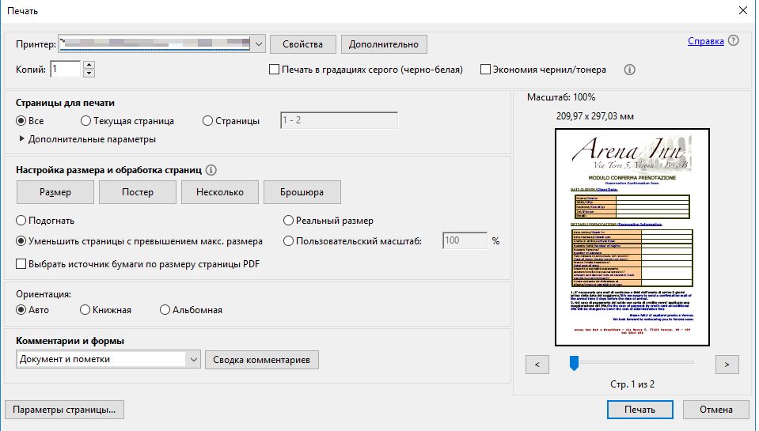Open Параметры страницы... setup

pyautogui.click(x=64, y=410)
